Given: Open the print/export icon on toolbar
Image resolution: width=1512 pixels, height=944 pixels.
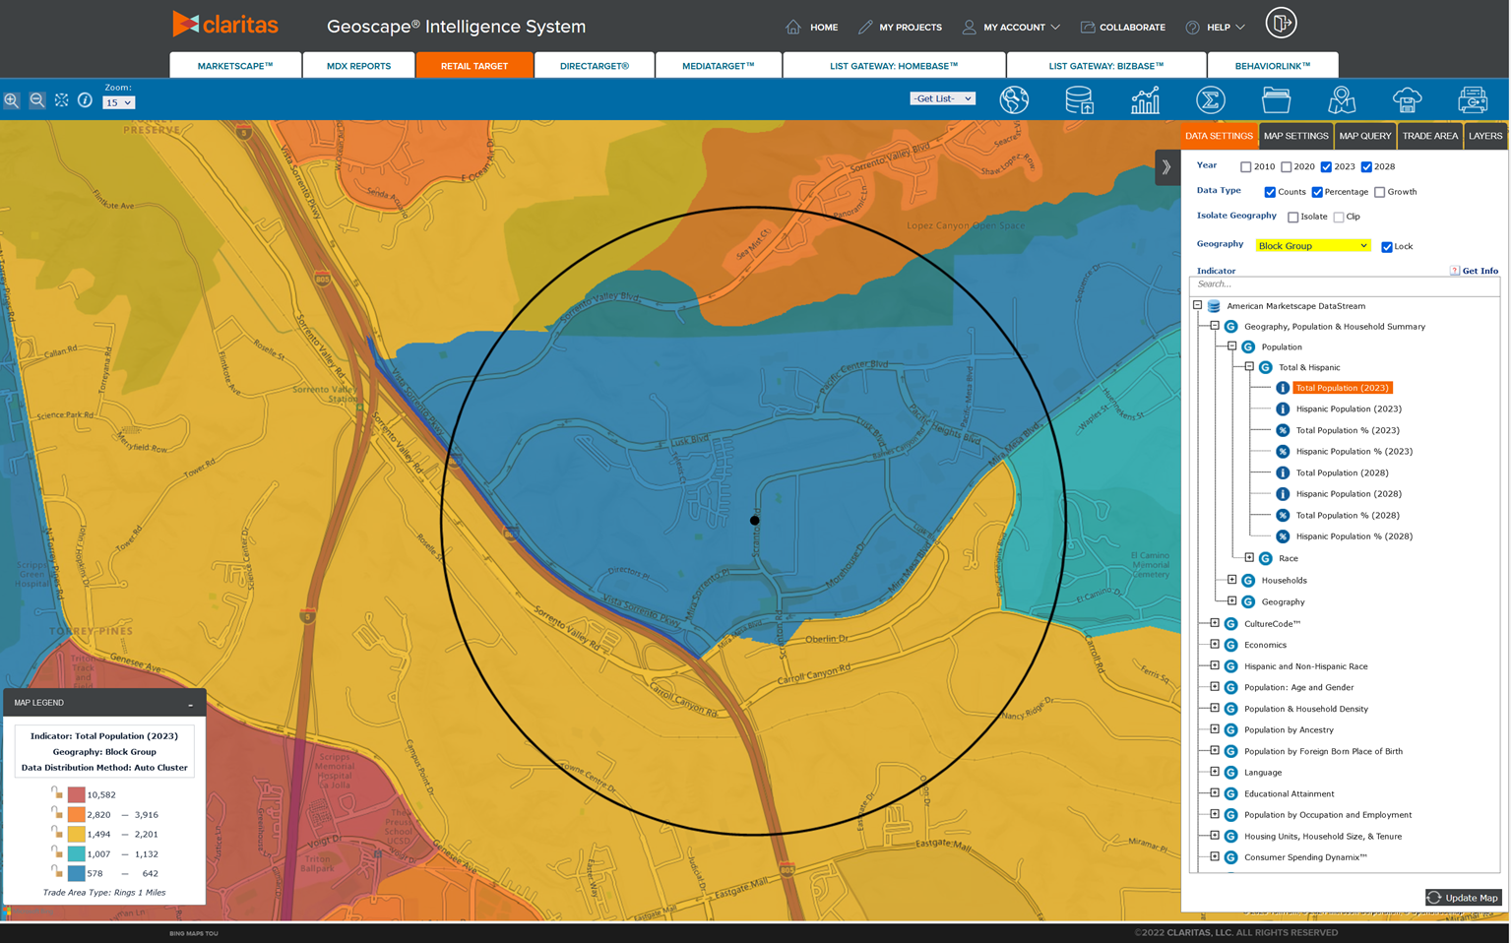Looking at the screenshot, I should 1473,99.
